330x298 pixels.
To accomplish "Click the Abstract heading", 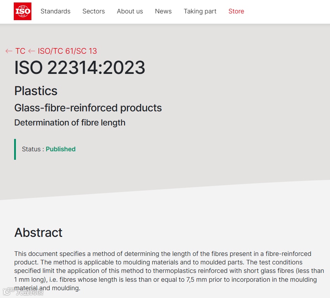I will [38, 233].
